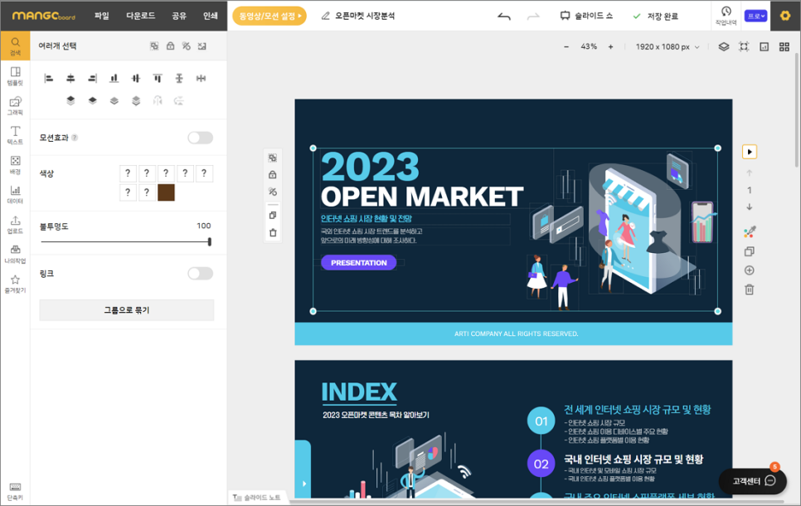Zoom in with the plus button
This screenshot has height=506, width=801.
(x=610, y=46)
